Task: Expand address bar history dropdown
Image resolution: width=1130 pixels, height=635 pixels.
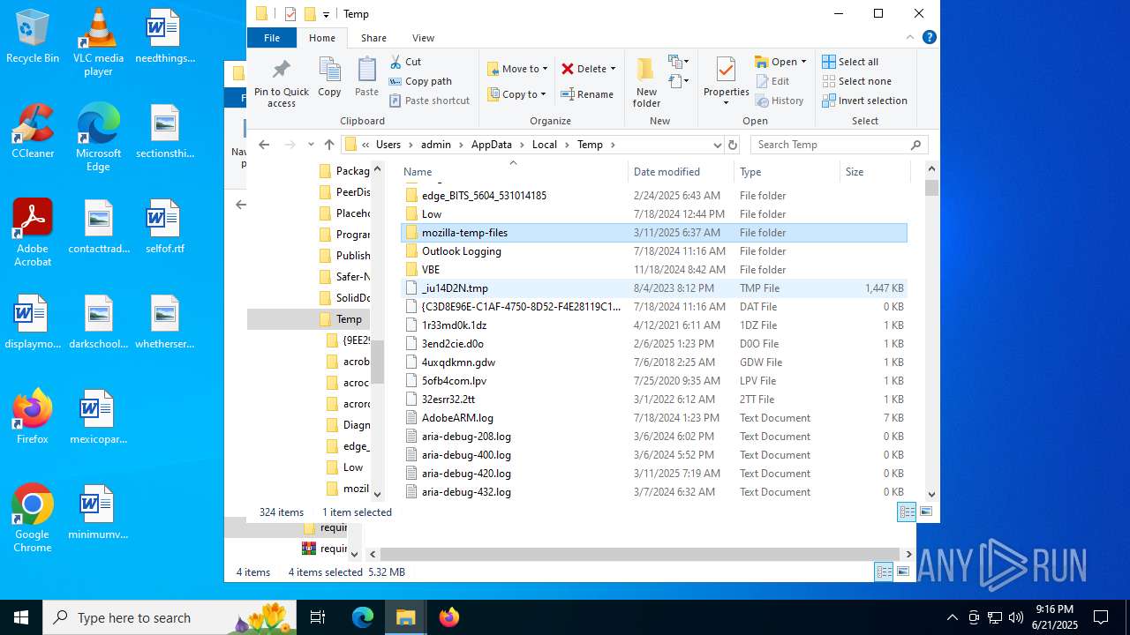Action: [x=717, y=145]
